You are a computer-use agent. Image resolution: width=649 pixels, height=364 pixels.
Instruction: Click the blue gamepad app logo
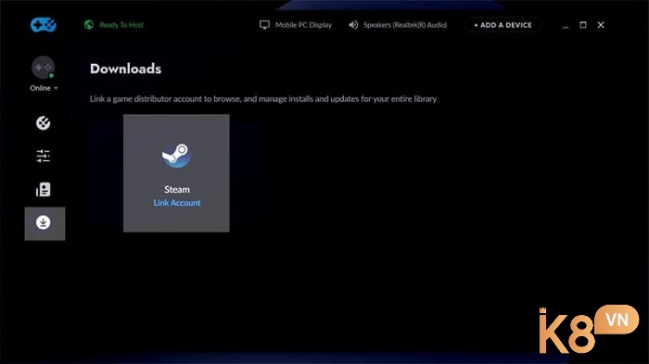point(44,25)
